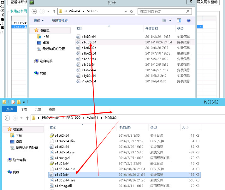Click refresh icon in dialog address bar
225x190 pixels.
[132, 11]
